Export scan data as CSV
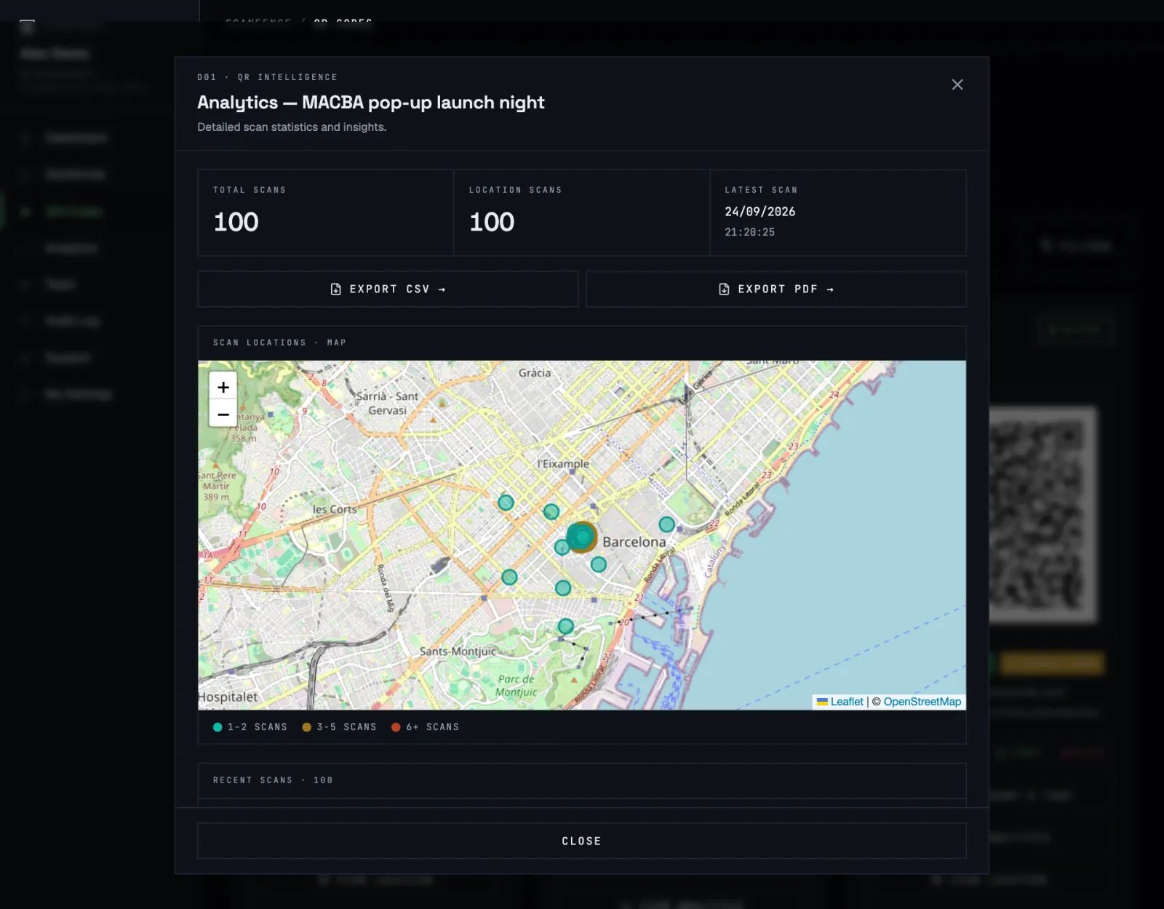The width and height of the screenshot is (1164, 909). (388, 289)
